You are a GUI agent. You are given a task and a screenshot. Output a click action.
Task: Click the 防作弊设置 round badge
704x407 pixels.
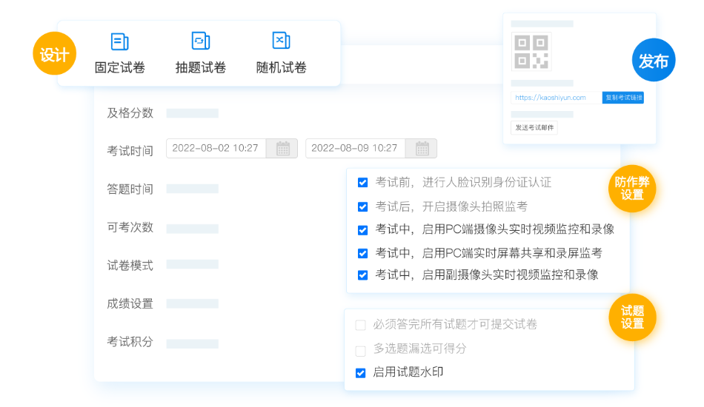[x=632, y=189]
